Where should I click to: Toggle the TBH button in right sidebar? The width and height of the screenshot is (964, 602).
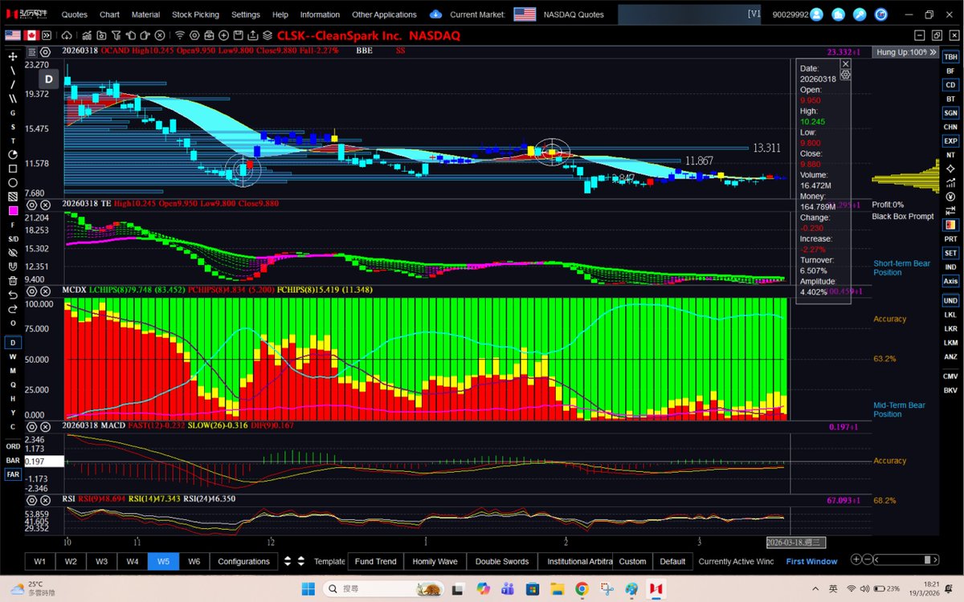pos(950,57)
